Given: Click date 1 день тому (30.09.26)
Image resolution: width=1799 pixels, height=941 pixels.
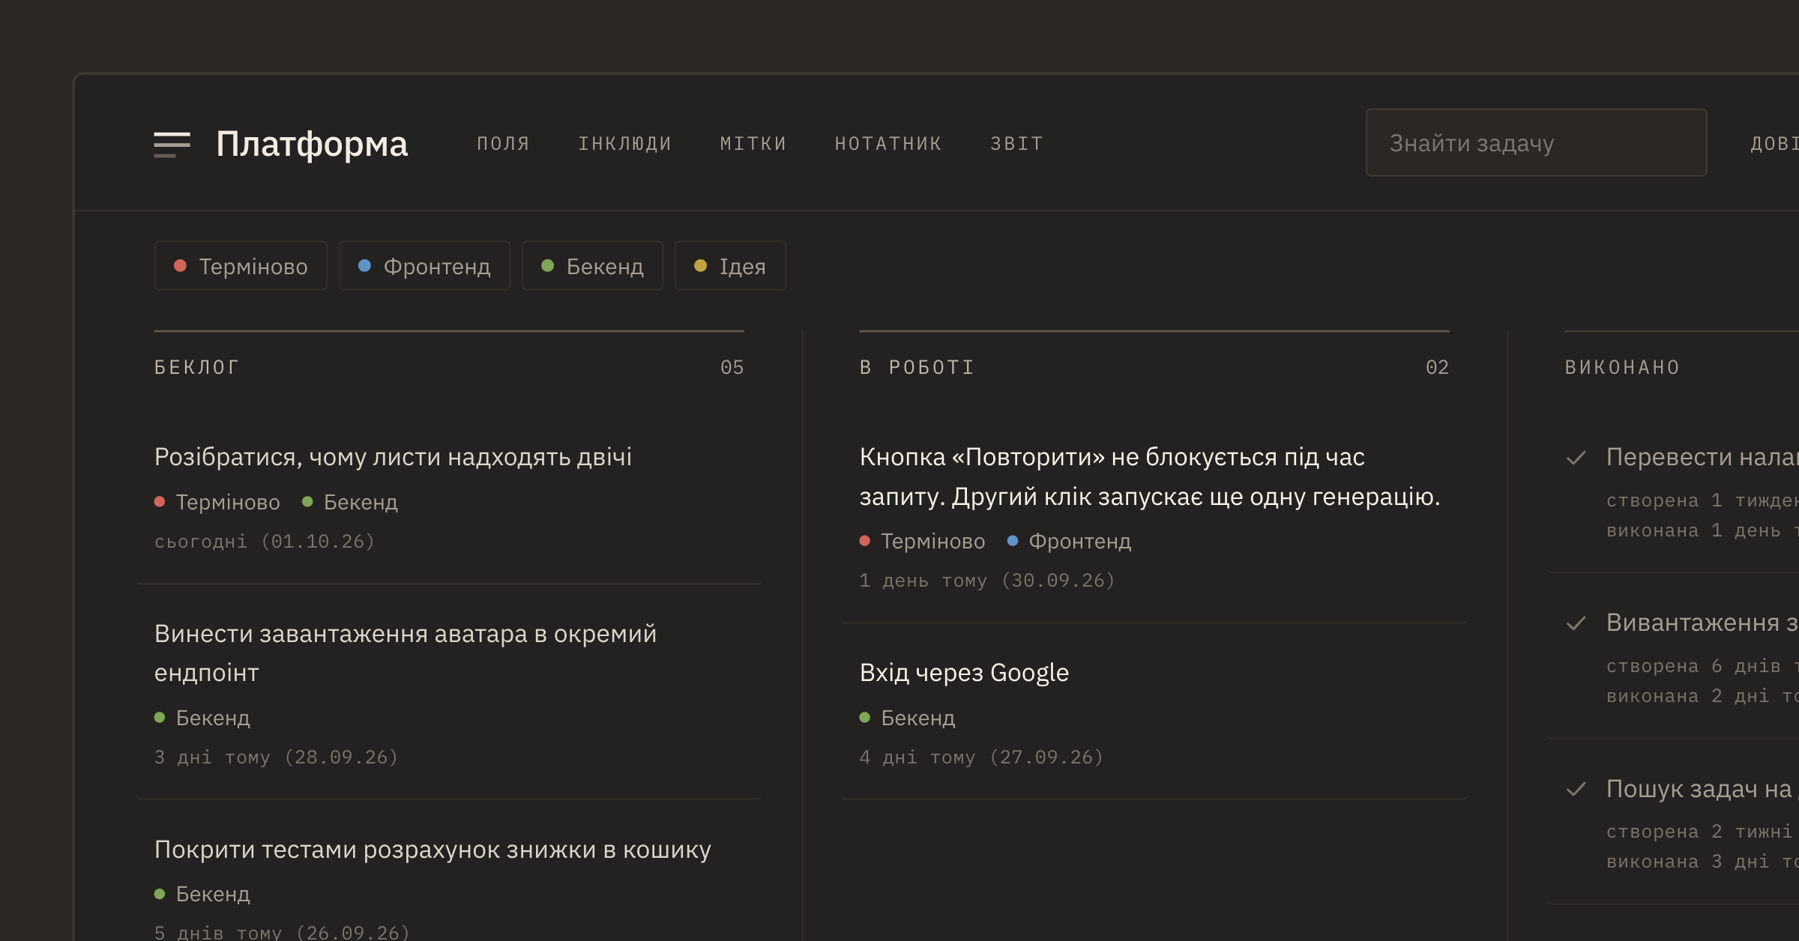Looking at the screenshot, I should 987,581.
